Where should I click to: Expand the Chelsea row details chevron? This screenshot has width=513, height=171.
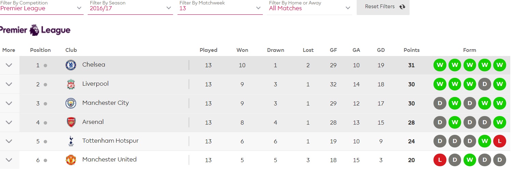pyautogui.click(x=9, y=65)
